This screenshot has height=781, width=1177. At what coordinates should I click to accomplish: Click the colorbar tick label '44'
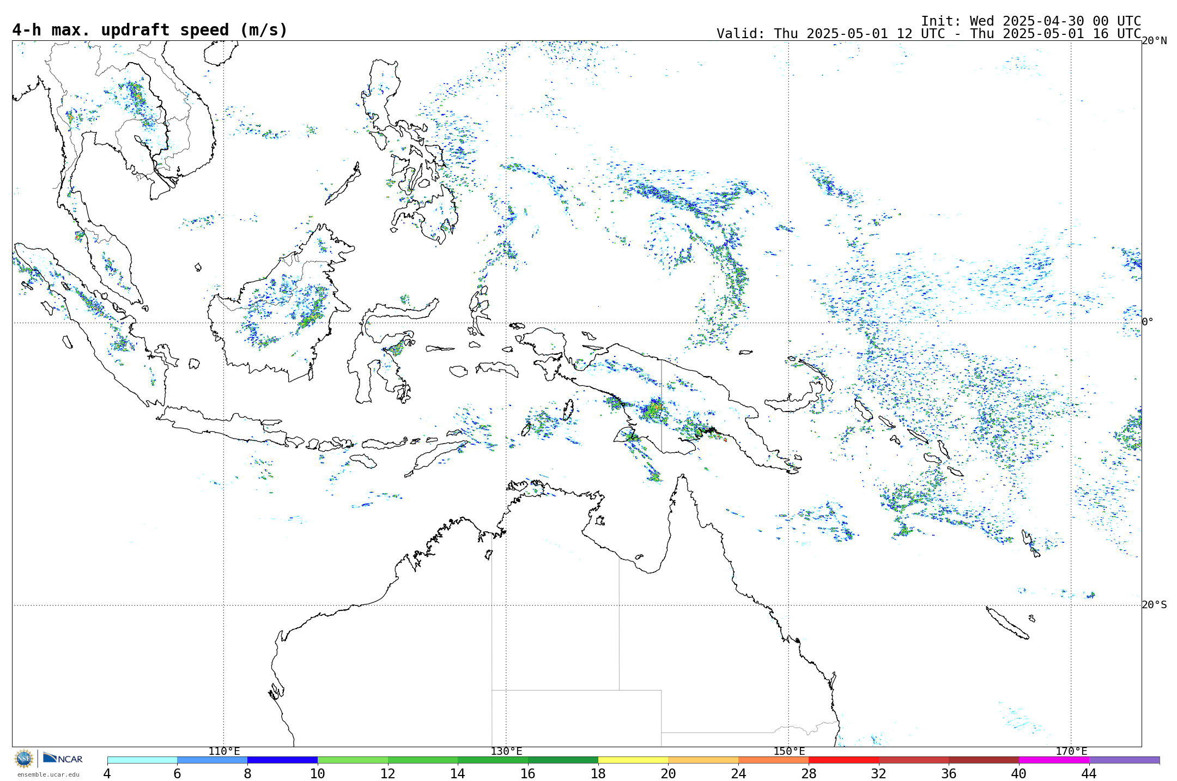(1089, 773)
